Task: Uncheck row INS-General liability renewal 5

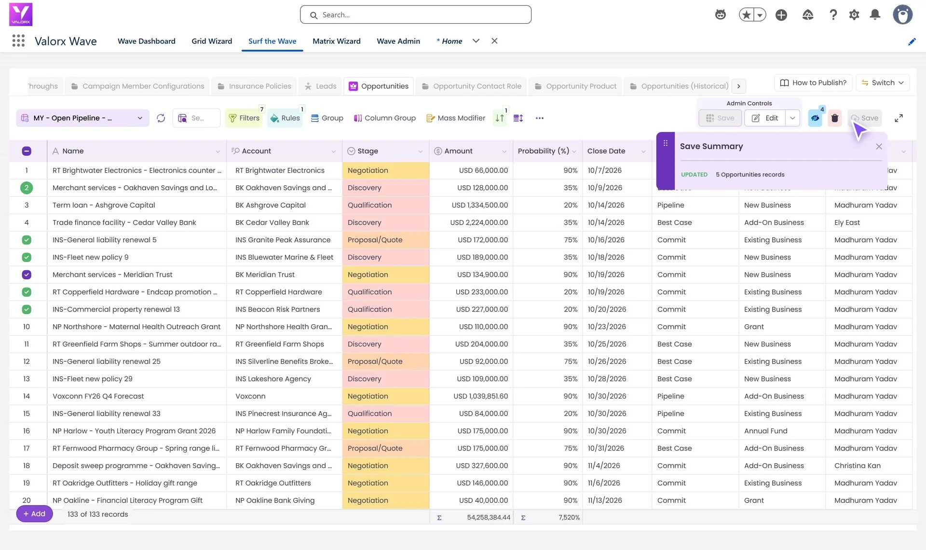Action: (x=27, y=240)
